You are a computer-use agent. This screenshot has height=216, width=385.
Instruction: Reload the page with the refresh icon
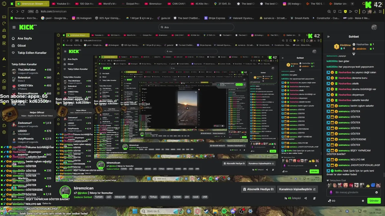pyautogui.click(x=23, y=11)
